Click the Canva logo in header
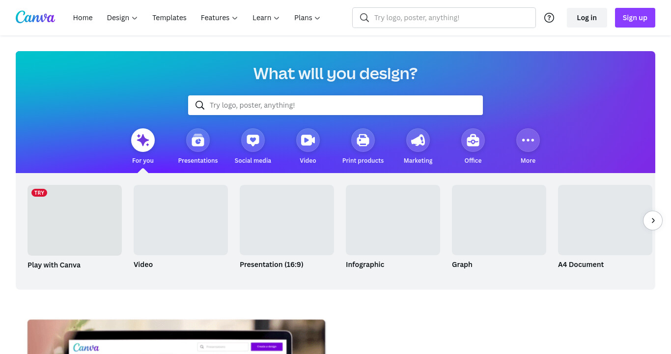671x354 pixels. pos(35,17)
